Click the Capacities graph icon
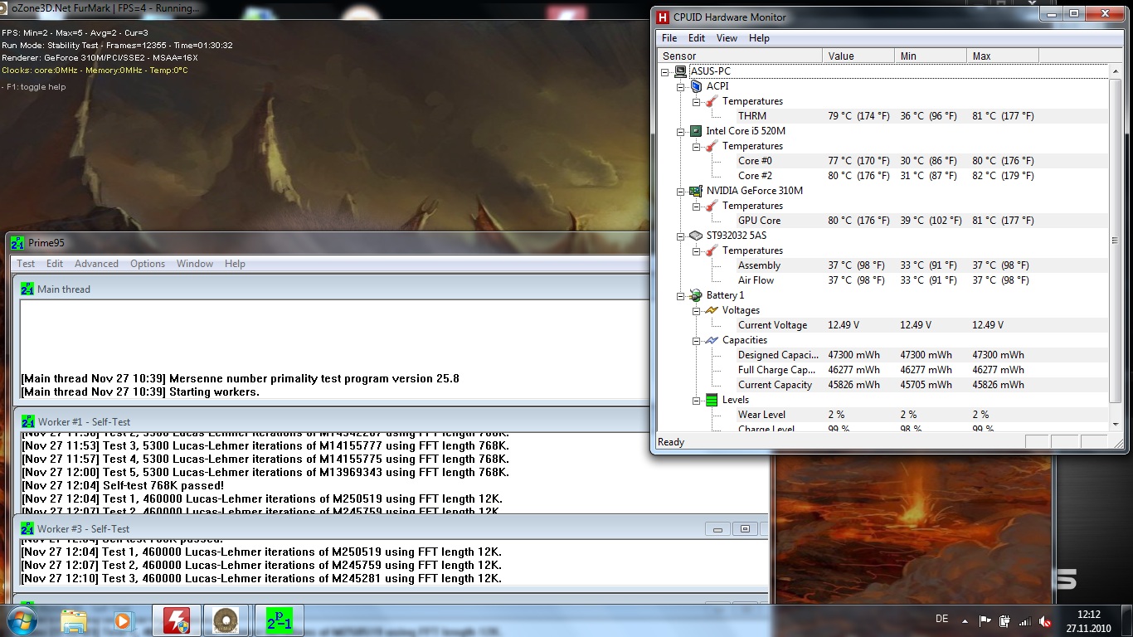This screenshot has width=1133, height=637. click(712, 340)
